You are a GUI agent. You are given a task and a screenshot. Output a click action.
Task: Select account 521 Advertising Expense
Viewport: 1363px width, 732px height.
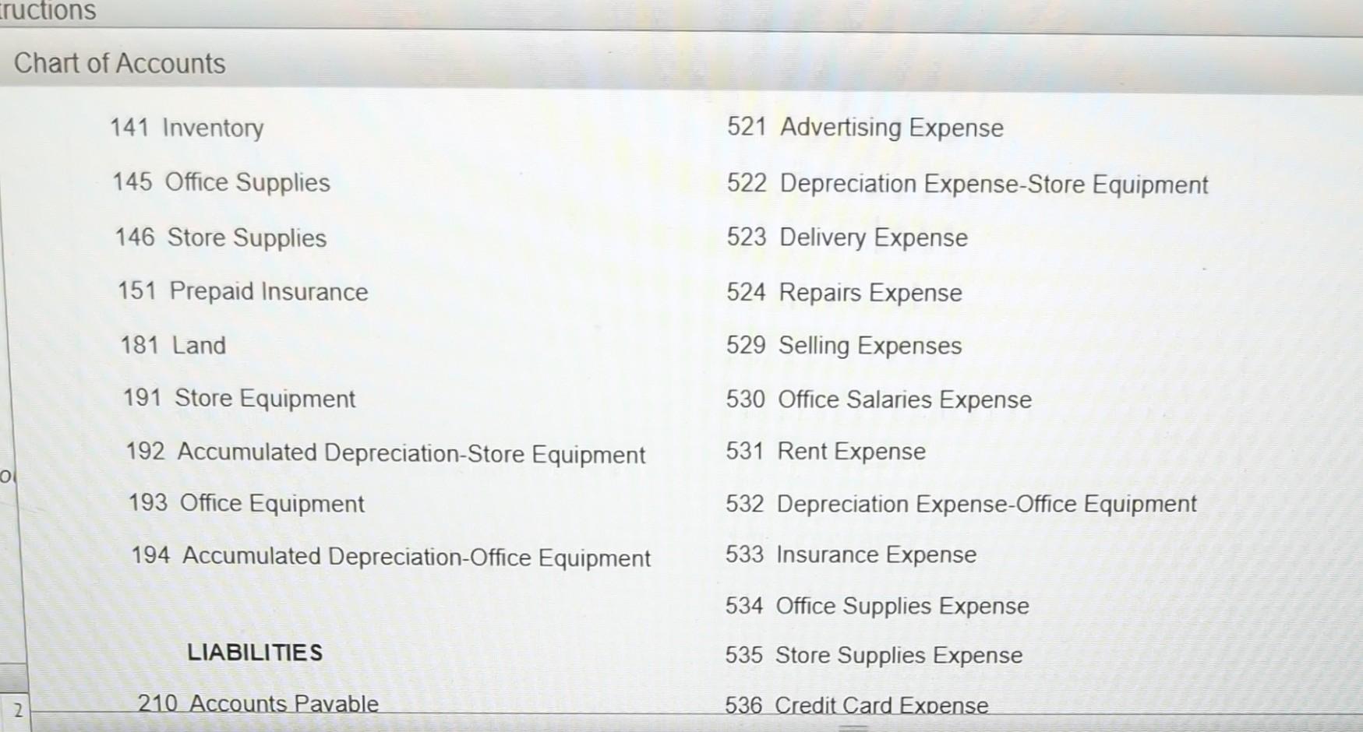[865, 128]
